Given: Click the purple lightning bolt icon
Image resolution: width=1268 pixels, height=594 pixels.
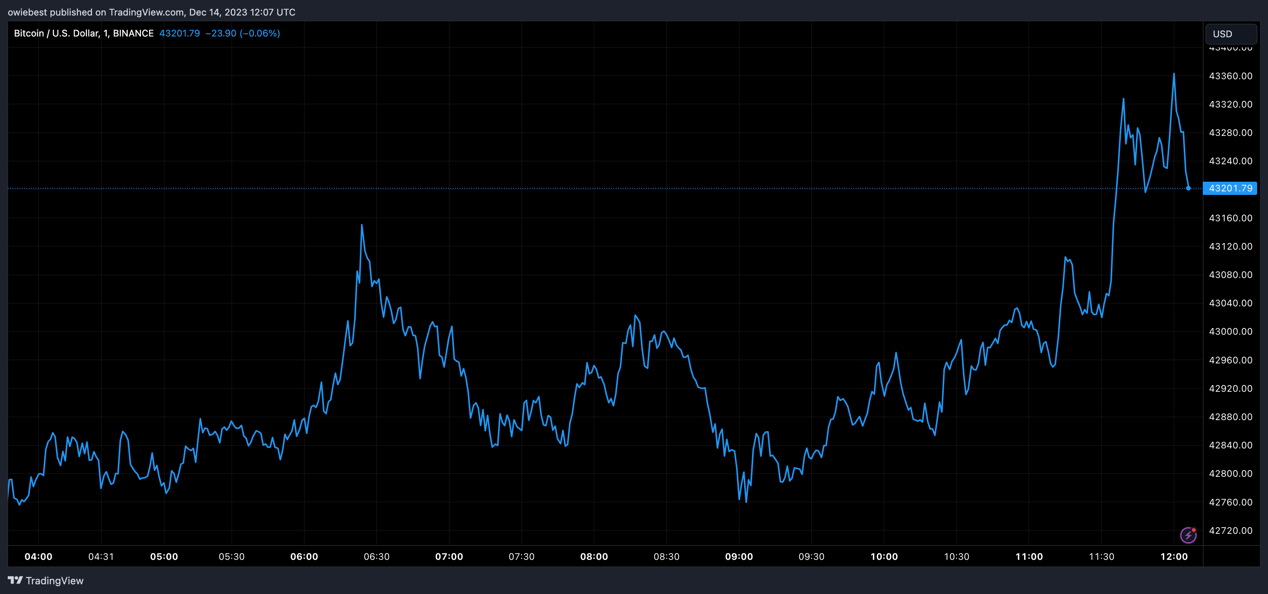Looking at the screenshot, I should tap(1188, 535).
